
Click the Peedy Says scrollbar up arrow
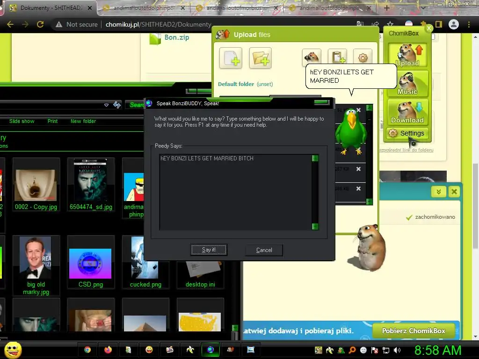[x=315, y=158]
